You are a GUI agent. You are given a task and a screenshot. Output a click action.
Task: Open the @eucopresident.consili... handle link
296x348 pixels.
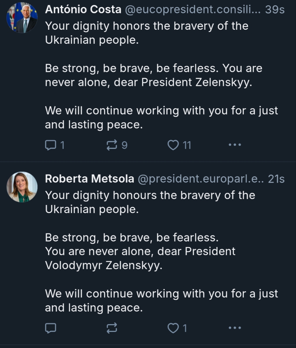(193, 10)
